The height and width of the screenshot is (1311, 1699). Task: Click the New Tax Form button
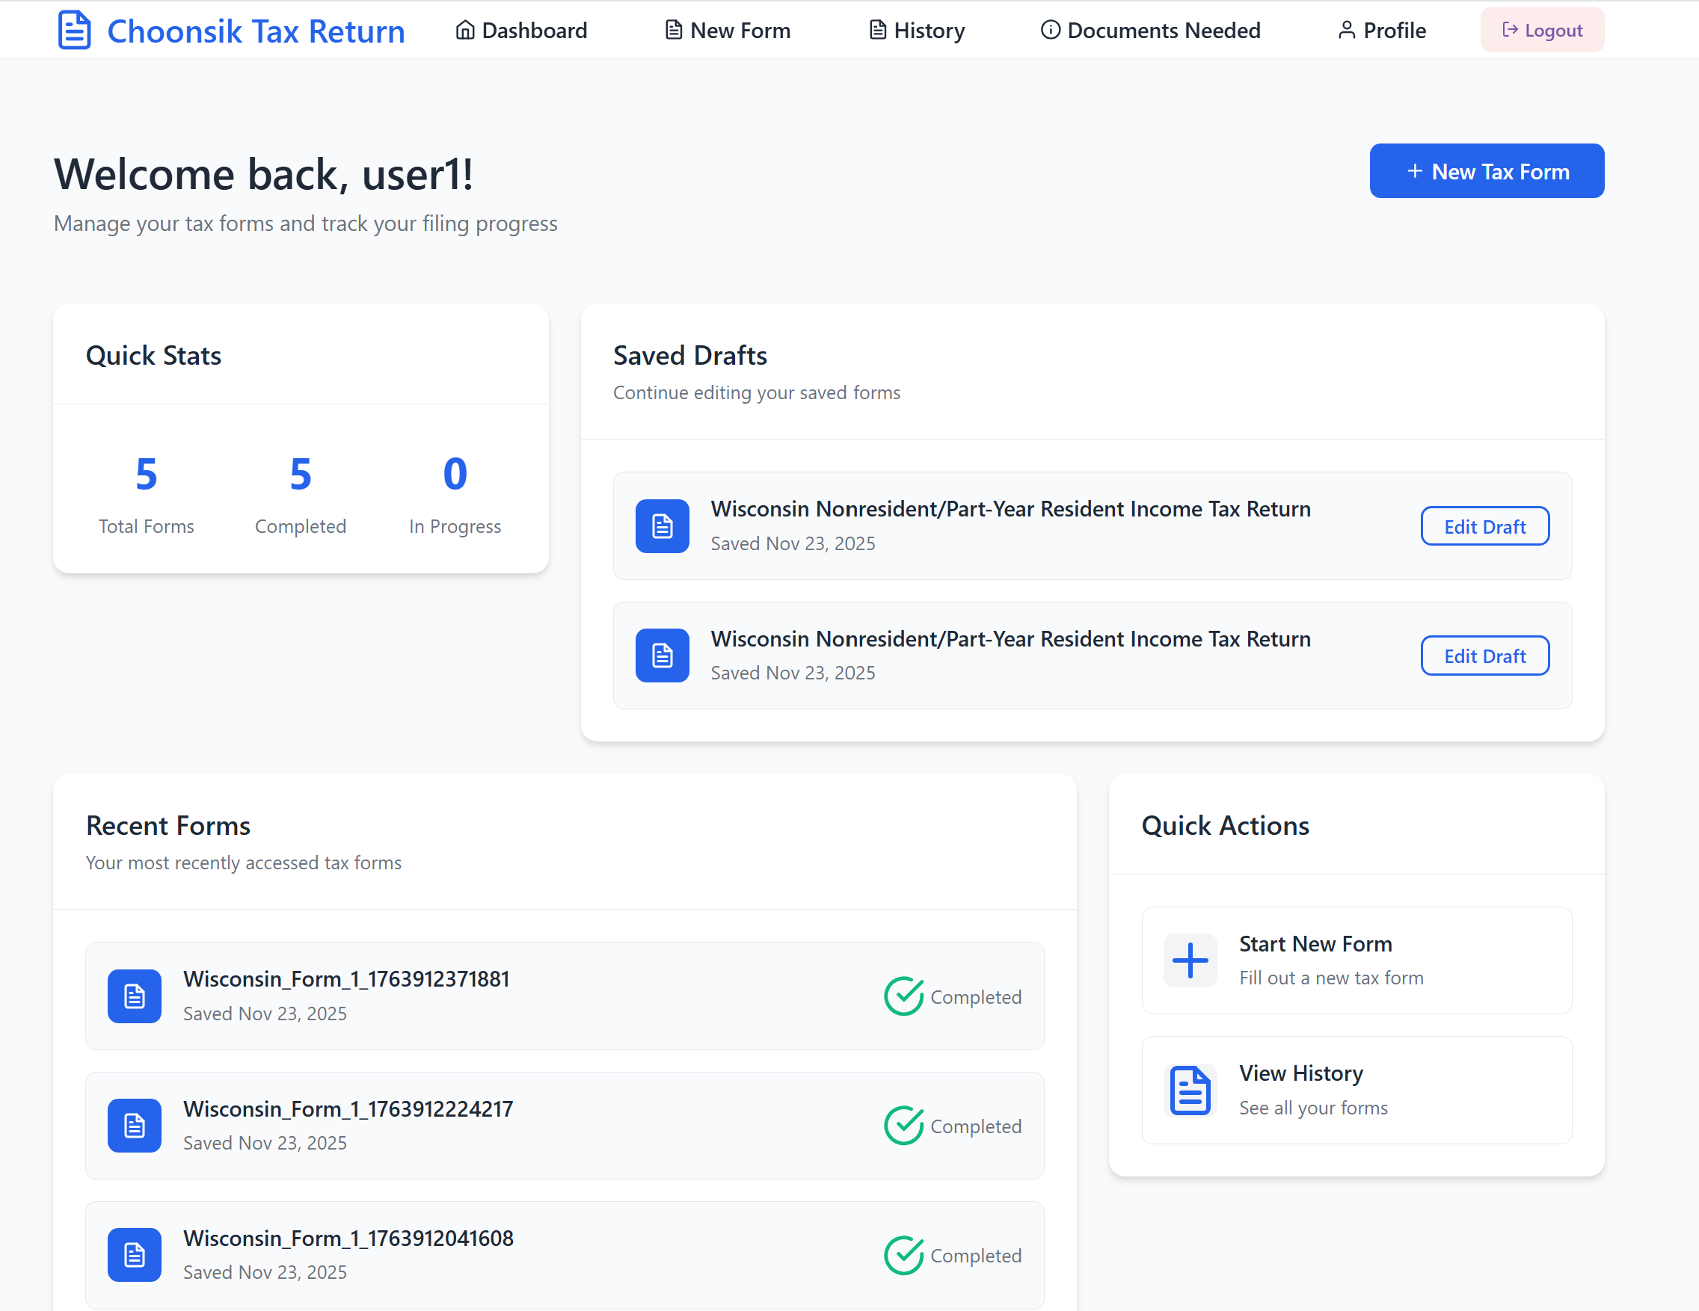[1487, 171]
